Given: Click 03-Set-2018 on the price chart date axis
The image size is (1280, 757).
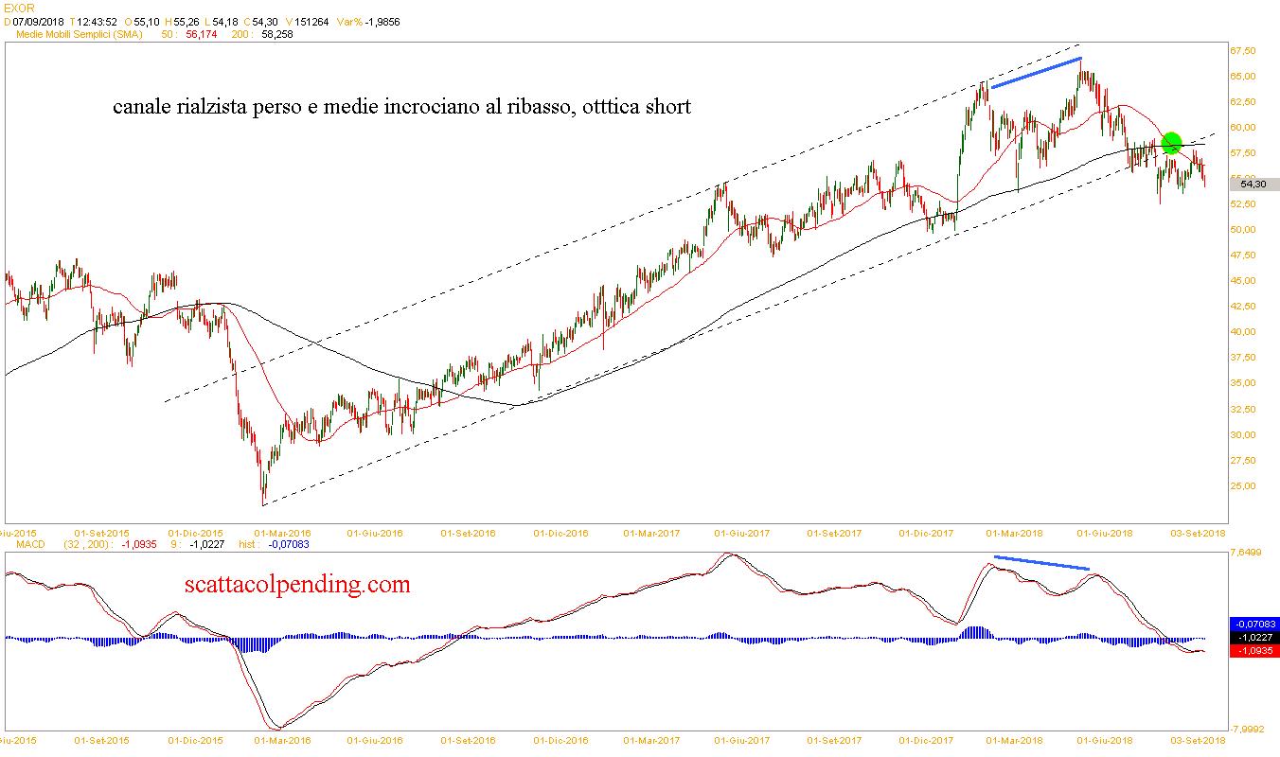Looking at the screenshot, I should click(1197, 533).
